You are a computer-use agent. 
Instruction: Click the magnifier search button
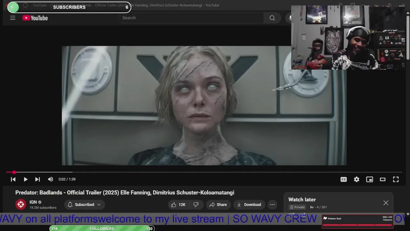(x=272, y=18)
